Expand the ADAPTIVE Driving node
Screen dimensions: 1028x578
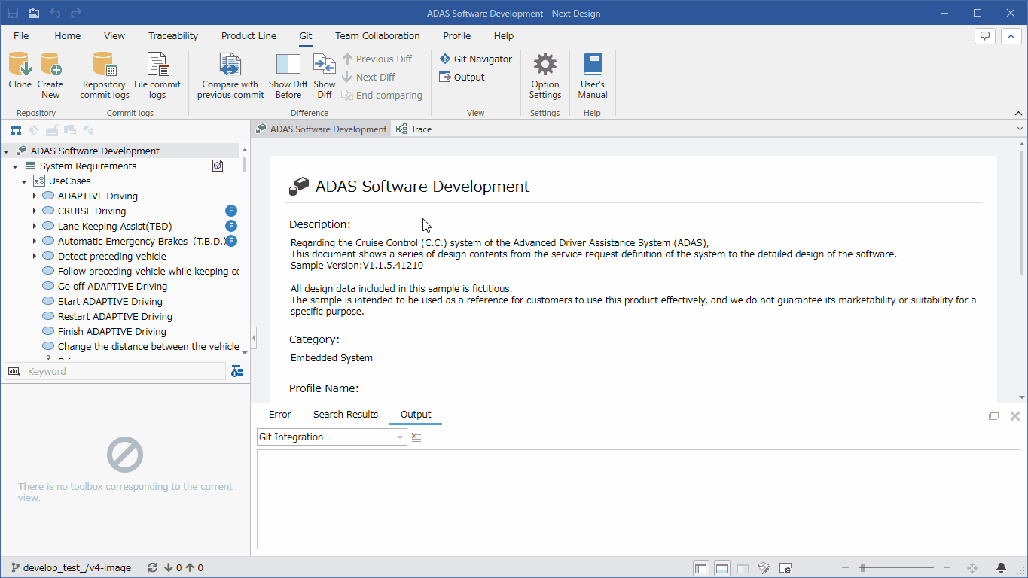tap(34, 196)
